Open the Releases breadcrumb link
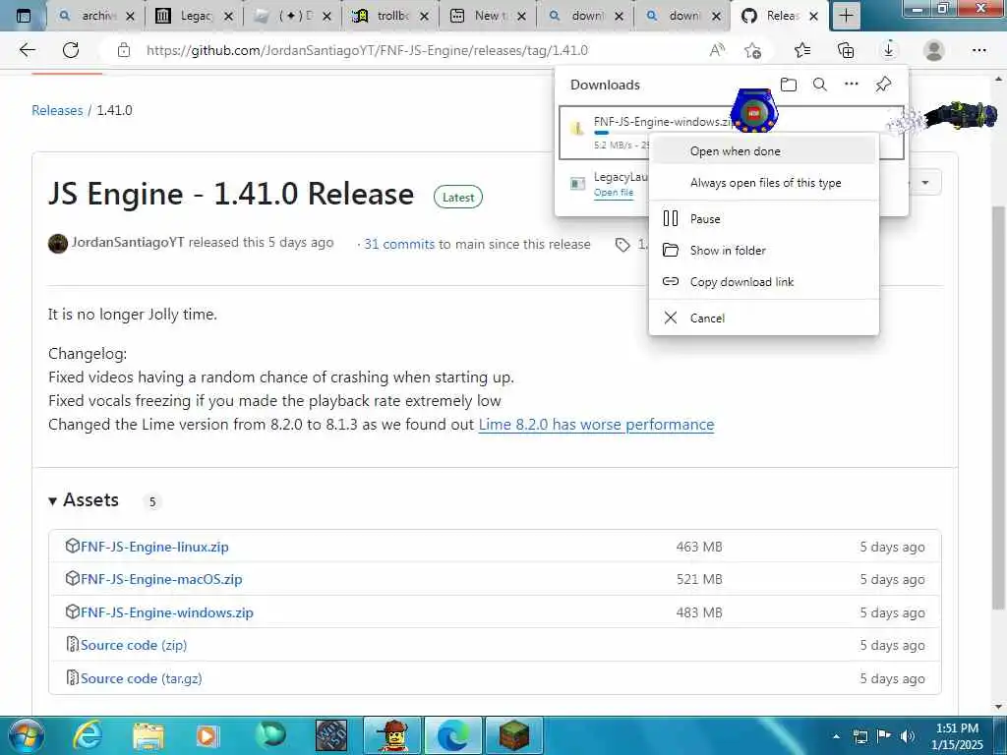1007x755 pixels. tap(57, 110)
